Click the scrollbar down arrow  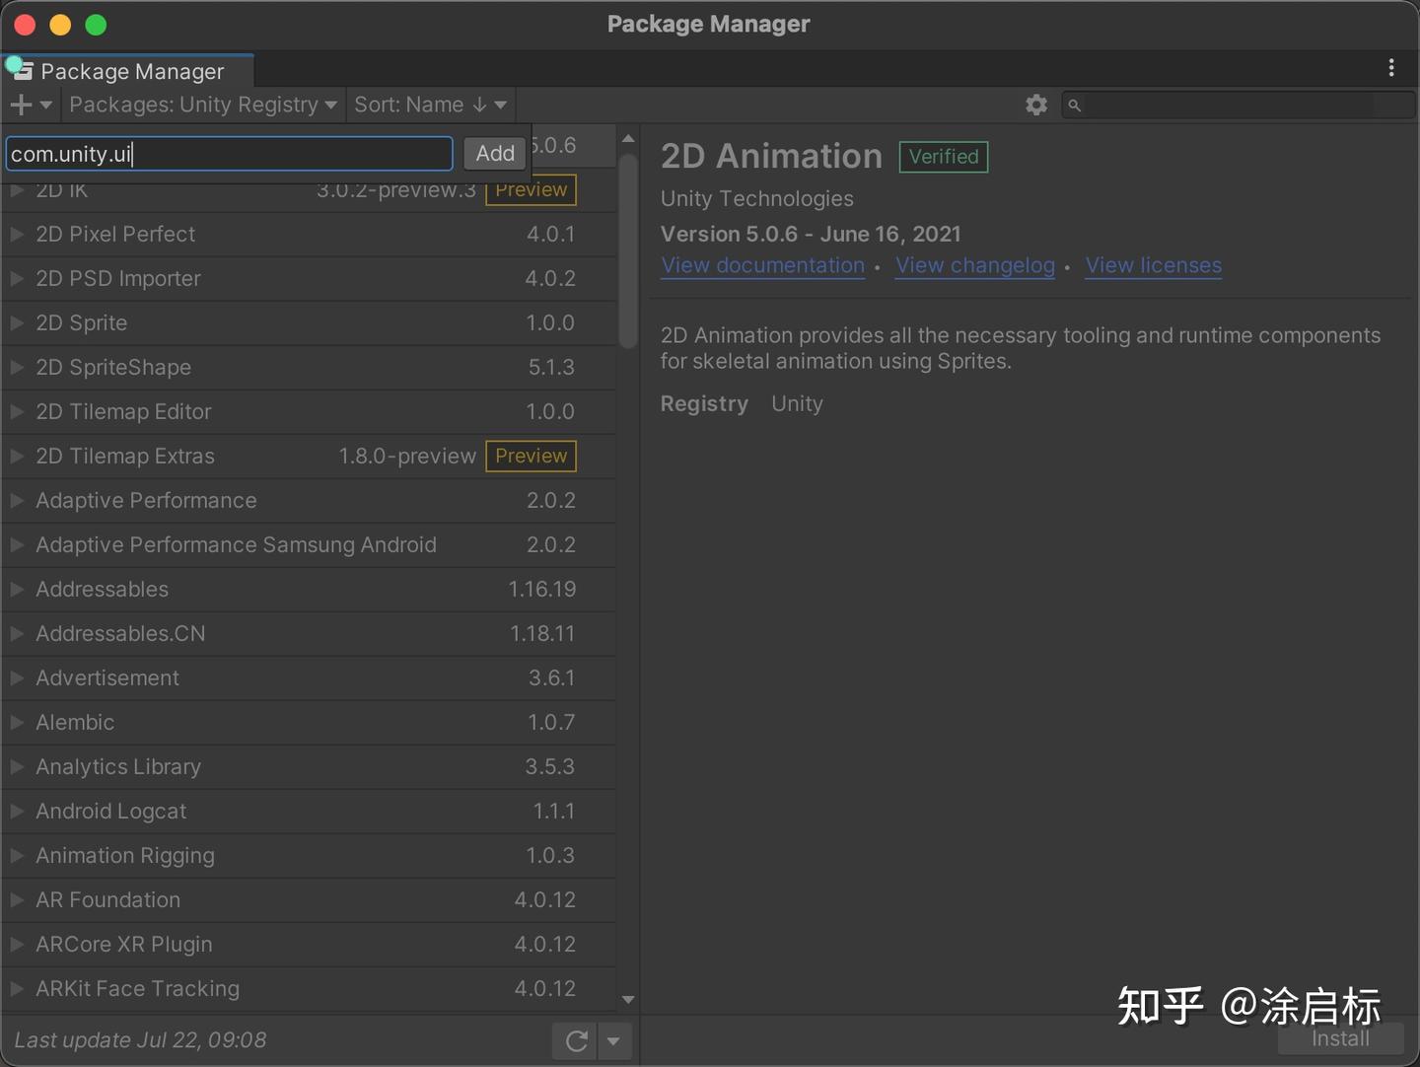pyautogui.click(x=628, y=999)
